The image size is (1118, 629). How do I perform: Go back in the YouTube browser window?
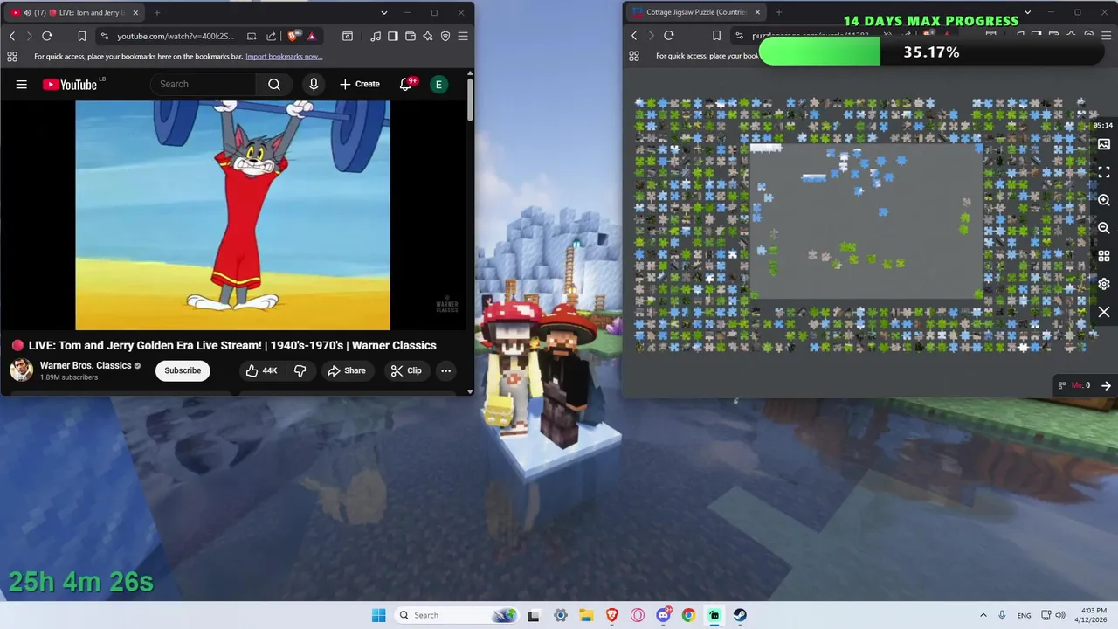pos(12,36)
